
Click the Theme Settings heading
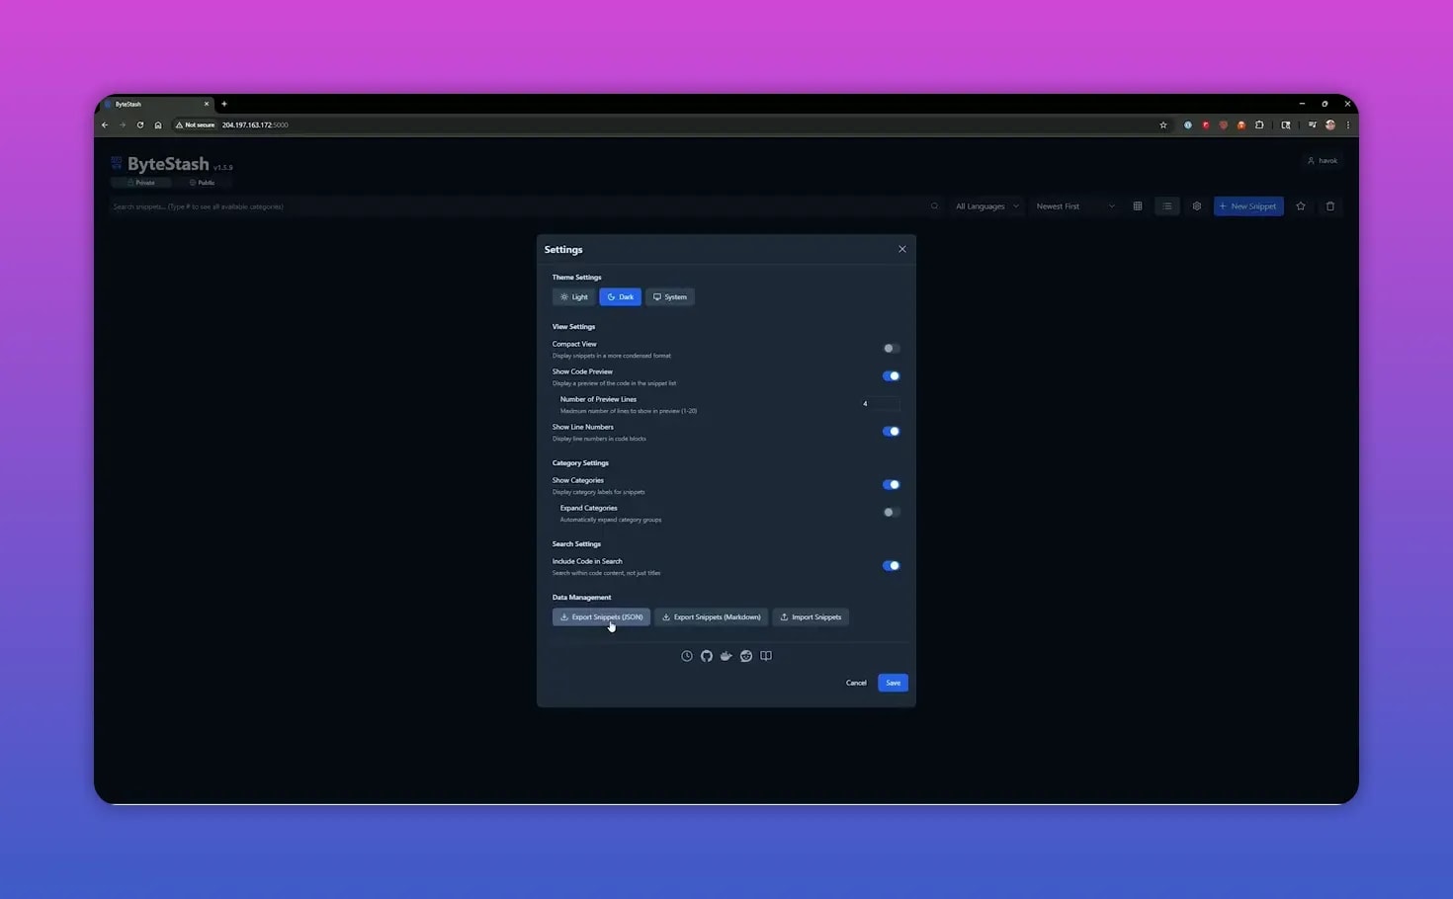(576, 278)
